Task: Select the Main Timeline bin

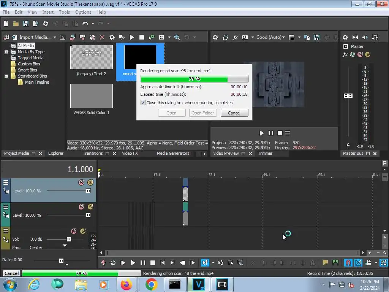Action: pyautogui.click(x=37, y=82)
